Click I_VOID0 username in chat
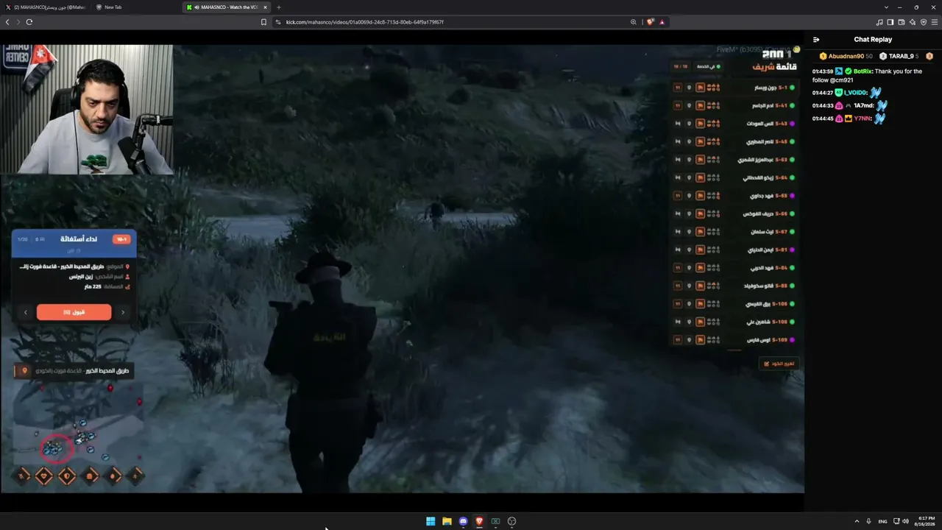The height and width of the screenshot is (530, 942). coord(854,93)
